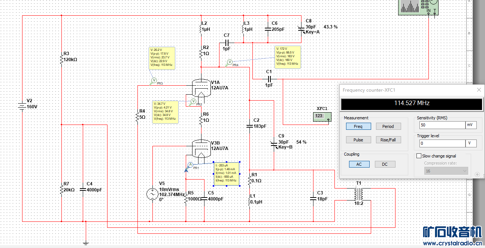Image resolution: width=485 pixels, height=248 pixels.
Task: Click the '54 %' value beside C9
Action: 301,142
